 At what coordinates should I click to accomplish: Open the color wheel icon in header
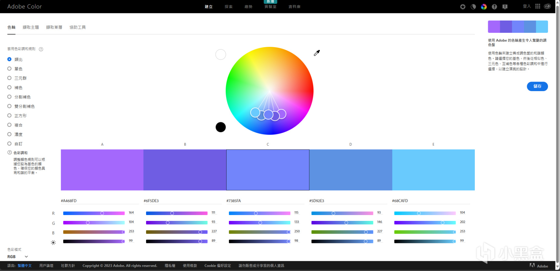[x=484, y=7]
